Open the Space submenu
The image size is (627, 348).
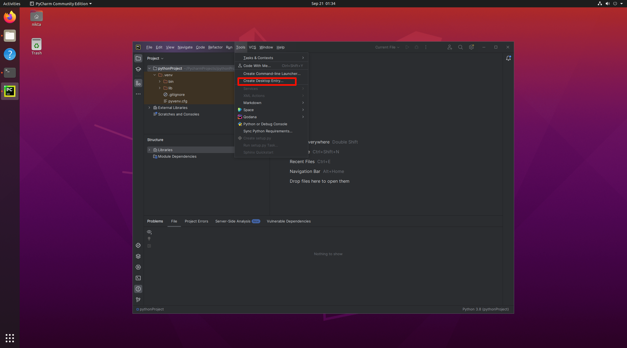tap(271, 110)
